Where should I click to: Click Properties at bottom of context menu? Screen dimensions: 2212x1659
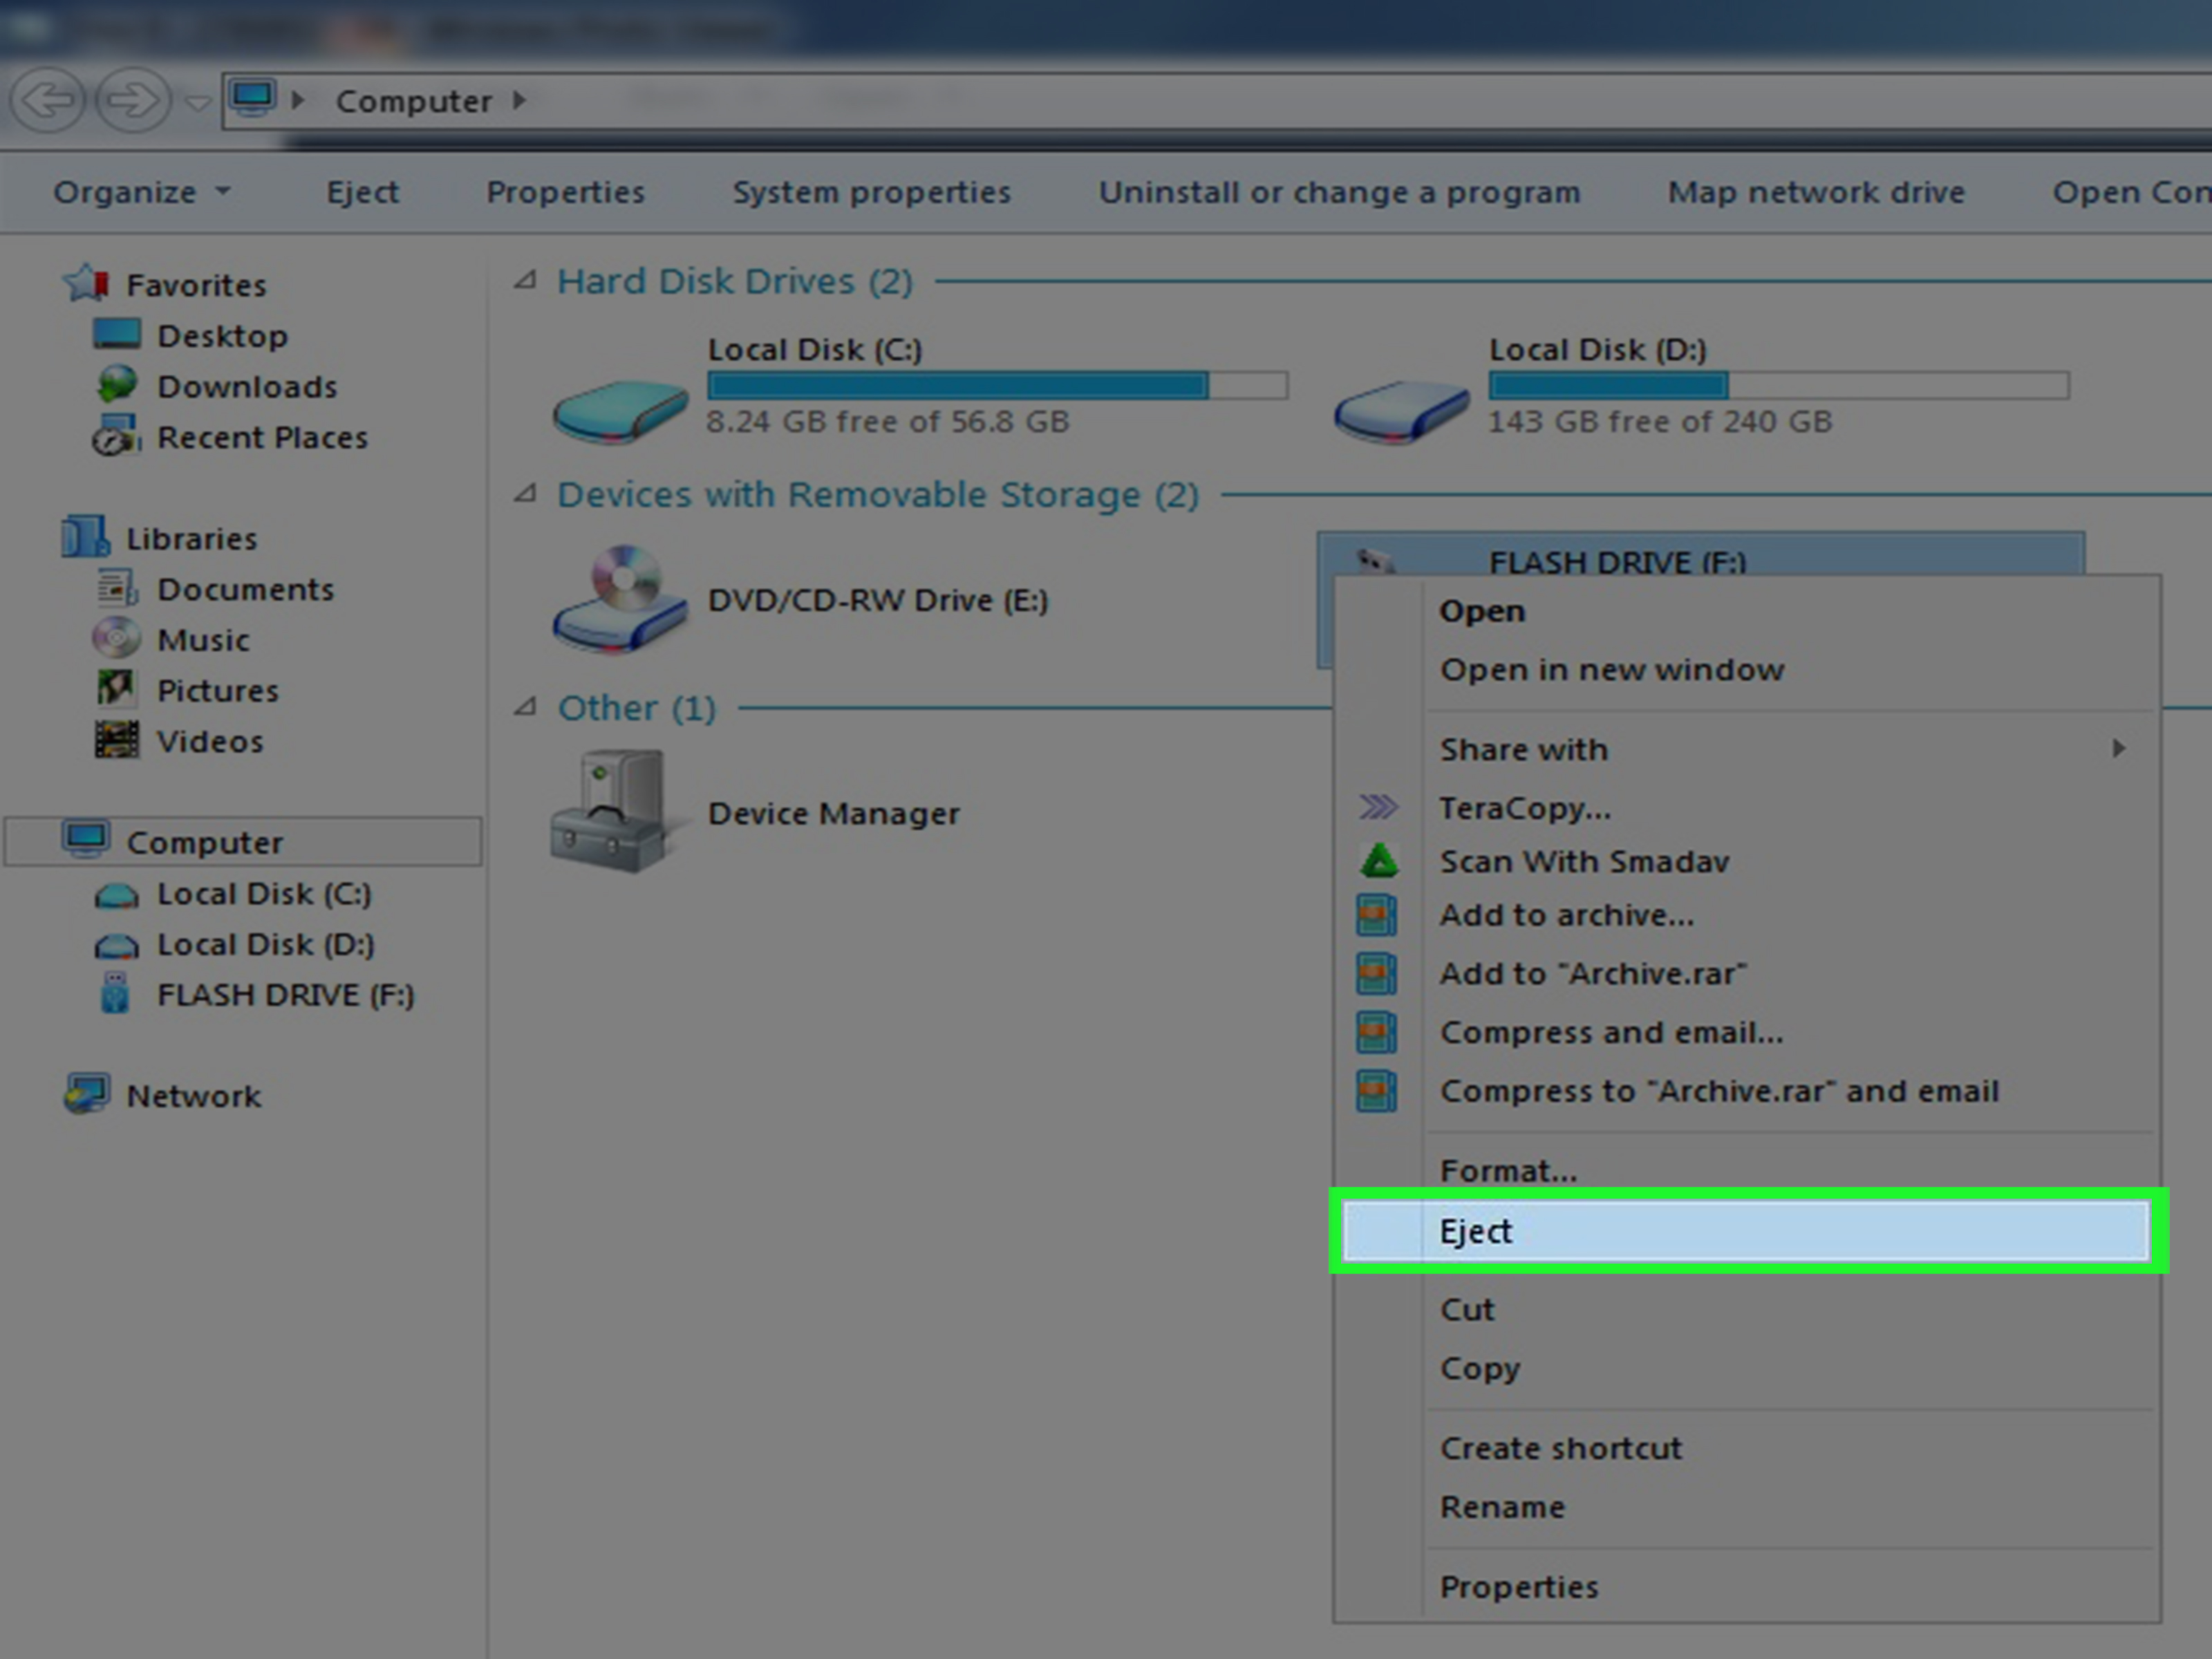point(1519,1587)
